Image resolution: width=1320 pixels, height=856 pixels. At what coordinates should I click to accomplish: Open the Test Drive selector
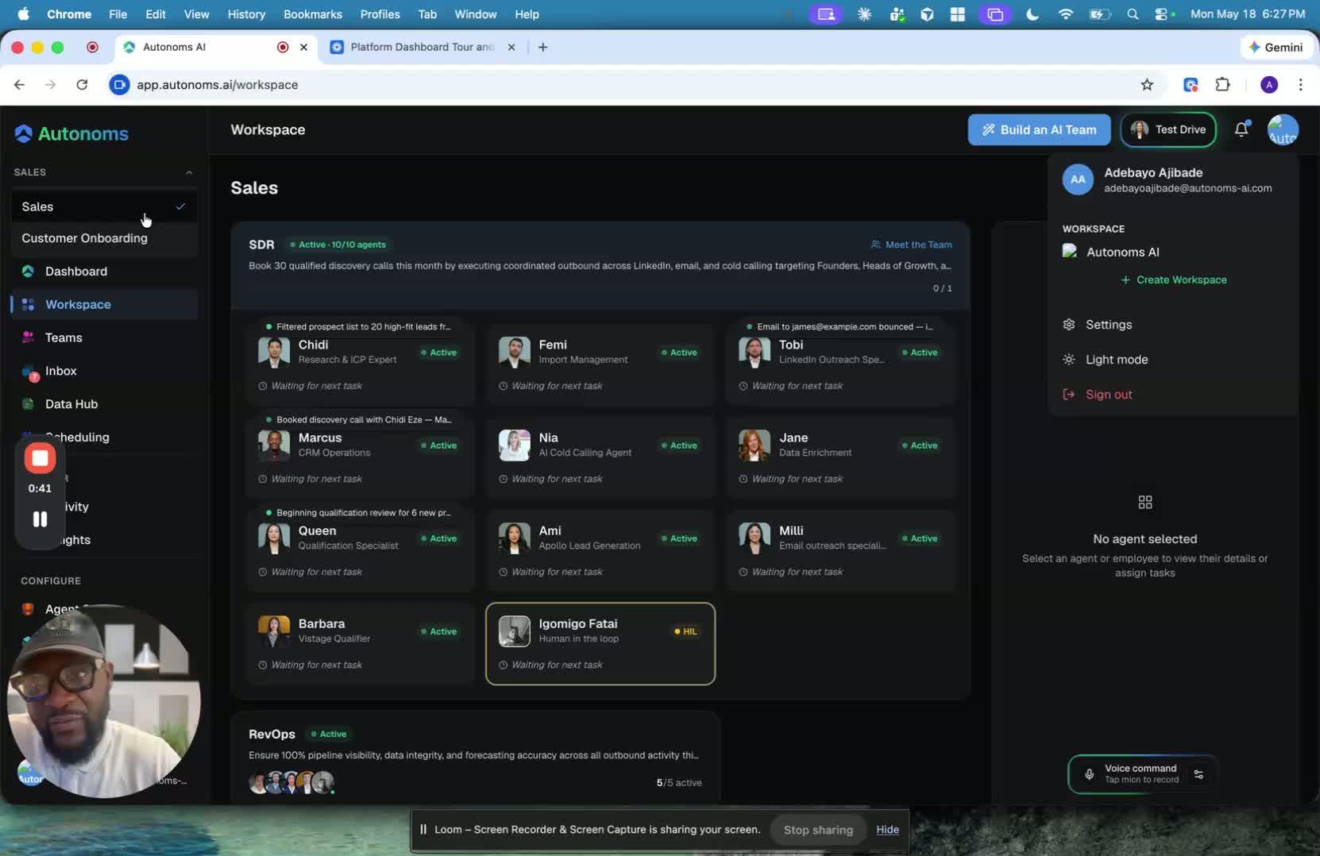[x=1168, y=130]
